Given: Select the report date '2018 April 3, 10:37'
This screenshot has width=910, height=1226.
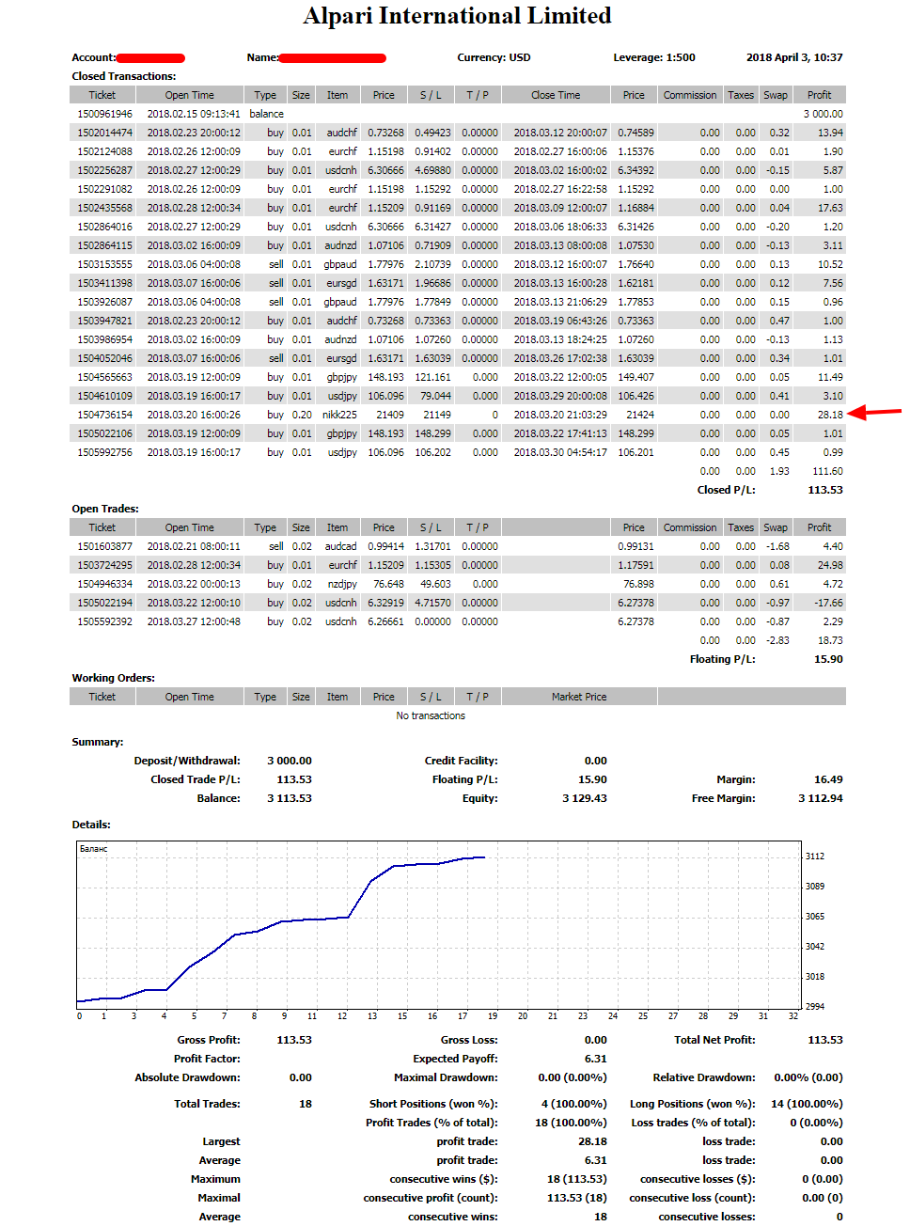Looking at the screenshot, I should 794,57.
